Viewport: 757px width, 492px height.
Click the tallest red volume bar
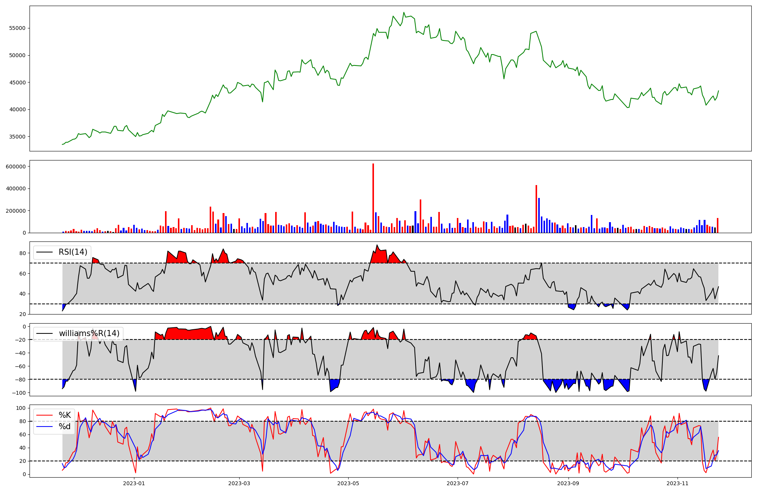[x=373, y=198]
